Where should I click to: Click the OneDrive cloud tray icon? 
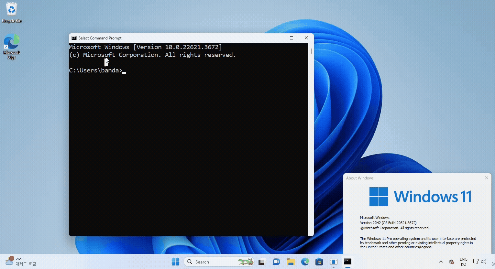(451, 262)
